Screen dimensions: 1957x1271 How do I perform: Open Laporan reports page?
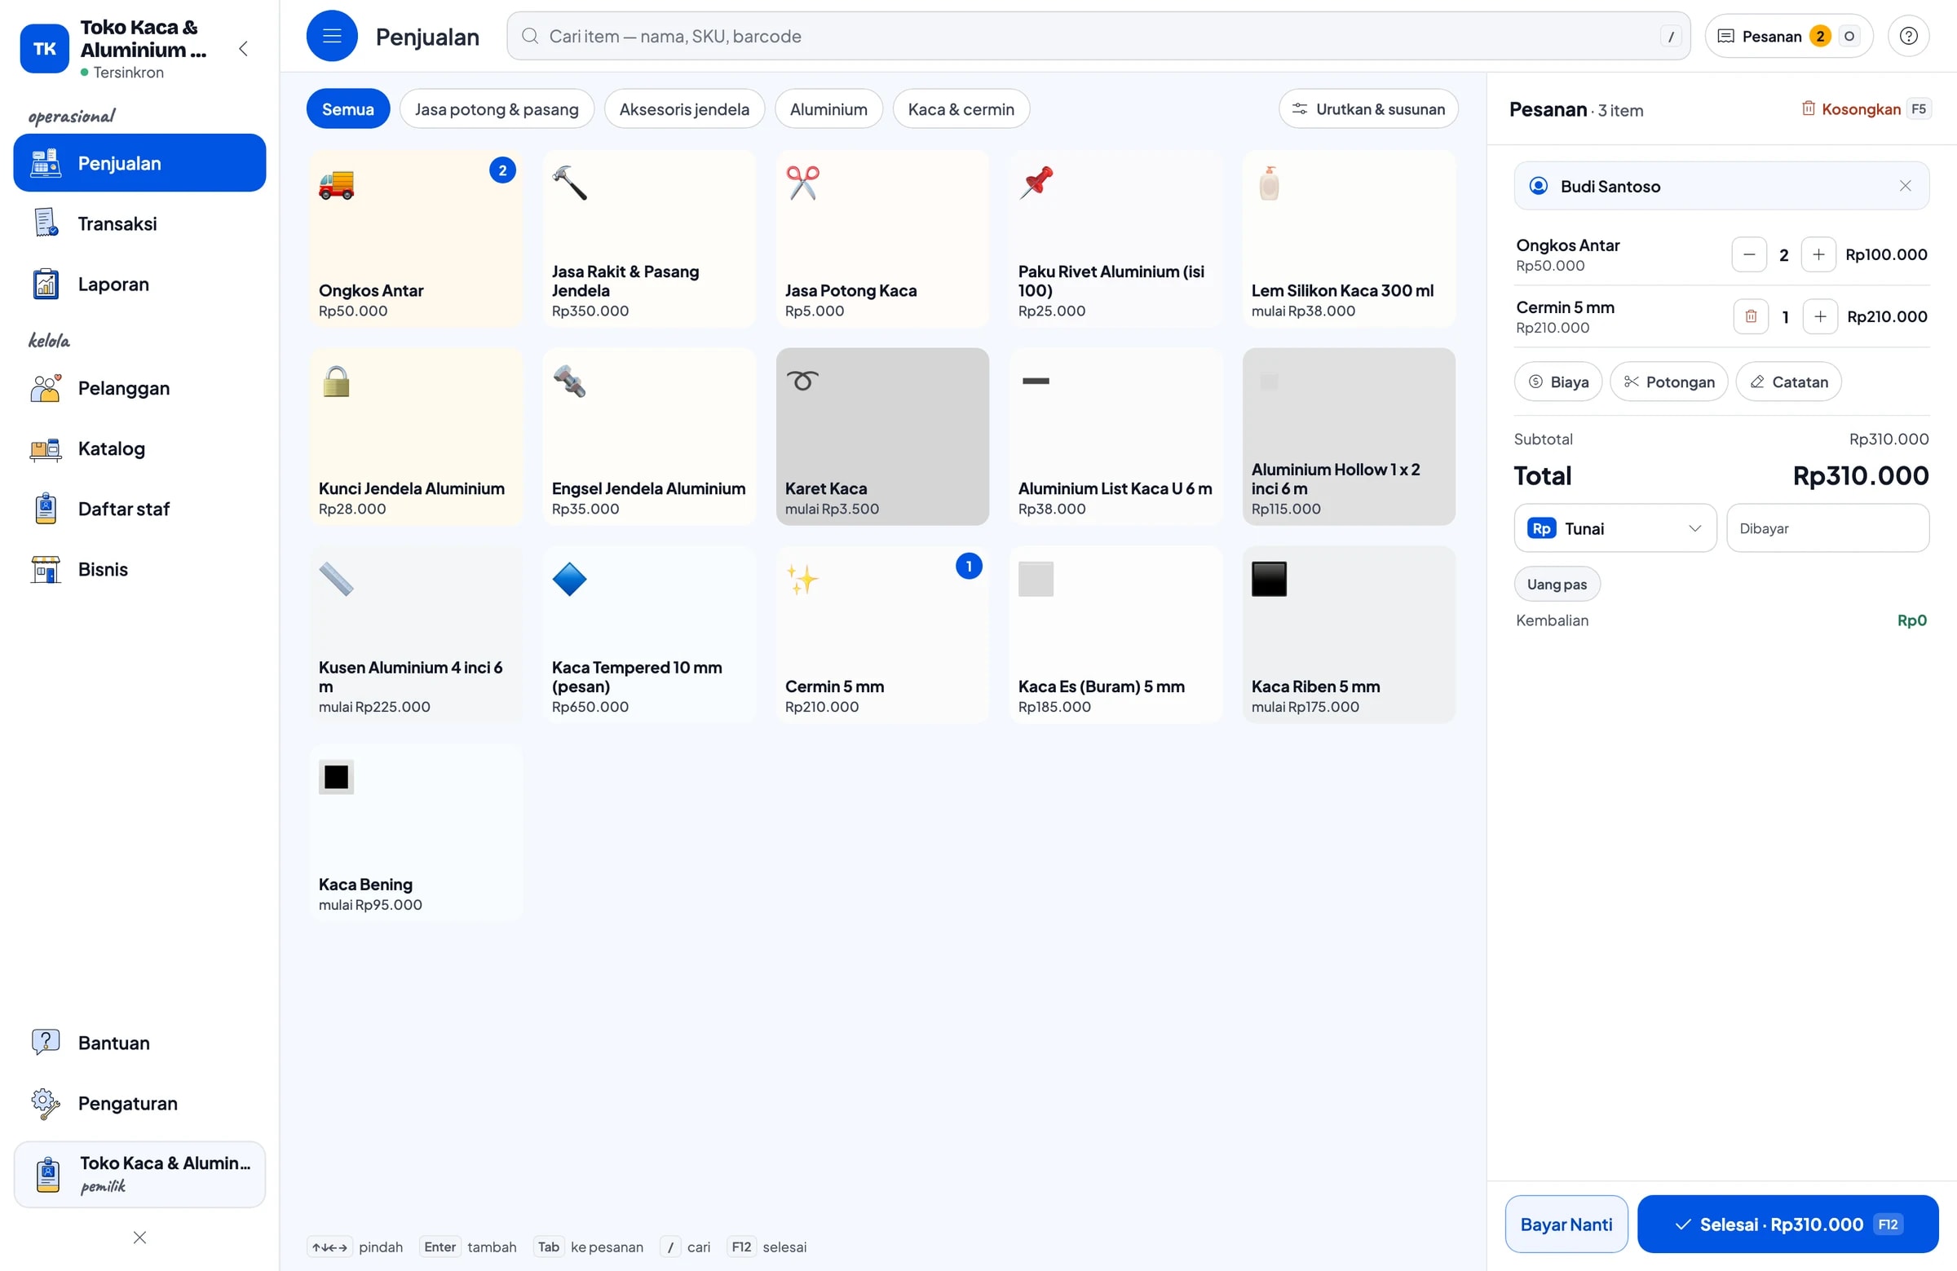[139, 285]
